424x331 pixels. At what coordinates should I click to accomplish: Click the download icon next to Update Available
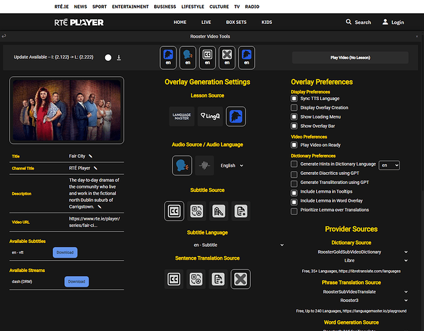coord(119,58)
